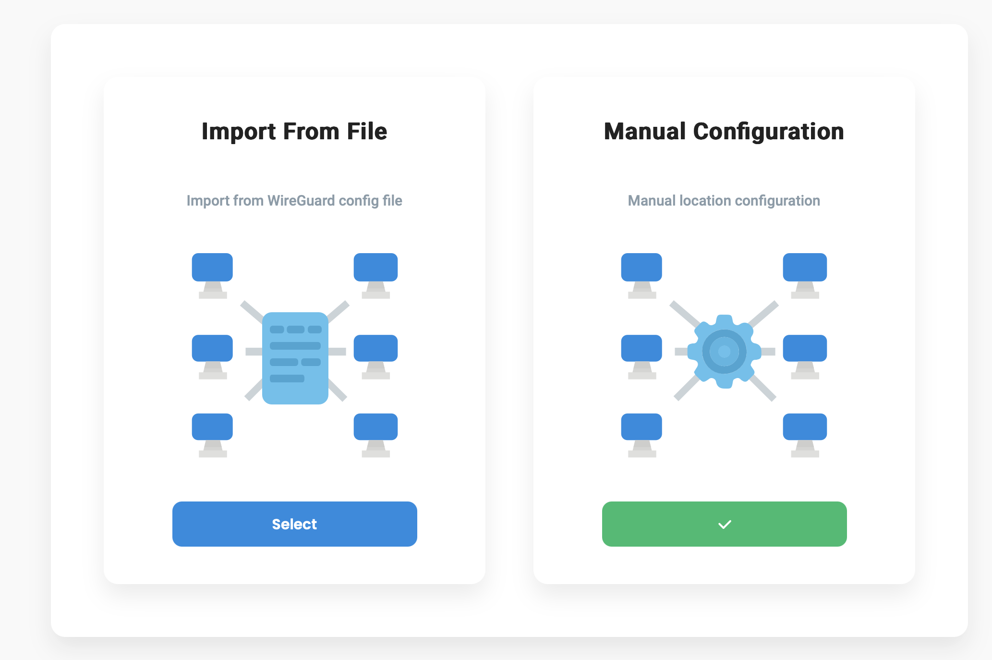Click top-left monitor icon in Manual Configuration card
This screenshot has width=992, height=660.
[x=641, y=274]
